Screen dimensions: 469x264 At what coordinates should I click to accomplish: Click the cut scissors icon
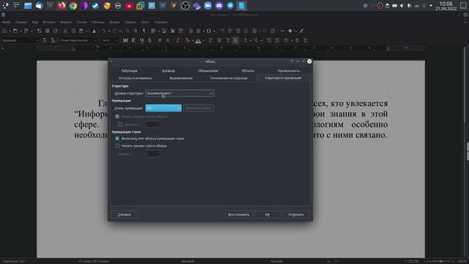(65, 31)
